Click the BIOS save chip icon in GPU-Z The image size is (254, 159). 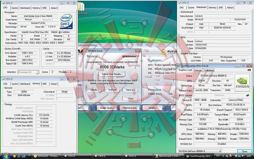coord(247,95)
